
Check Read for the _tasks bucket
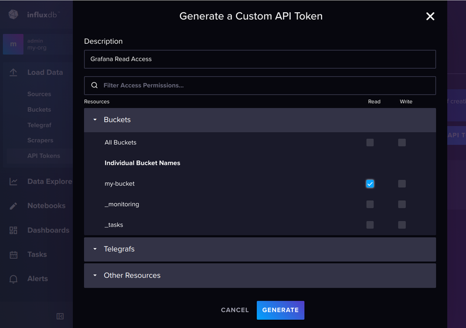[370, 225]
